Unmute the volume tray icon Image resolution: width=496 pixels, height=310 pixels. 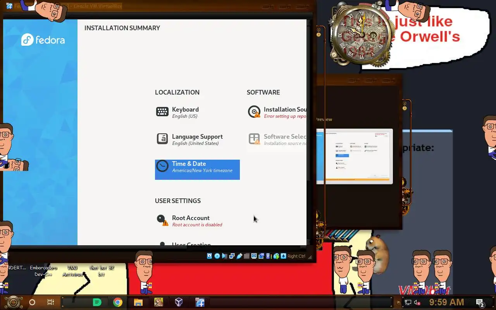[x=417, y=303]
